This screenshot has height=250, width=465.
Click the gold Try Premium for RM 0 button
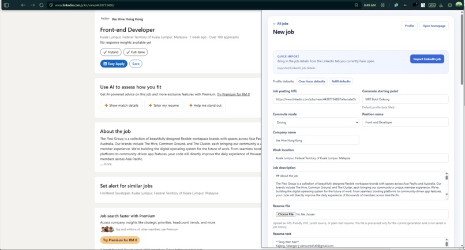coord(120,240)
